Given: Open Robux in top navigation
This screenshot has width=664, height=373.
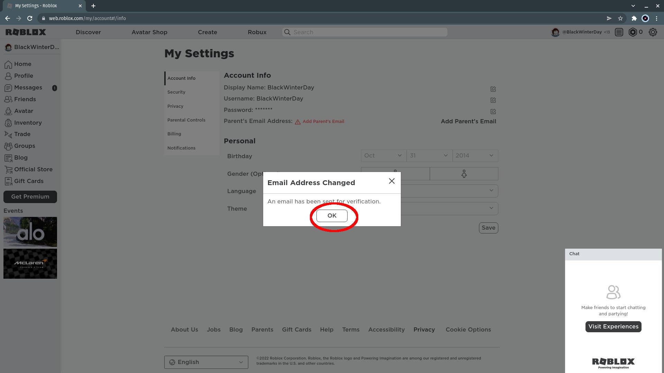Looking at the screenshot, I should (x=257, y=32).
